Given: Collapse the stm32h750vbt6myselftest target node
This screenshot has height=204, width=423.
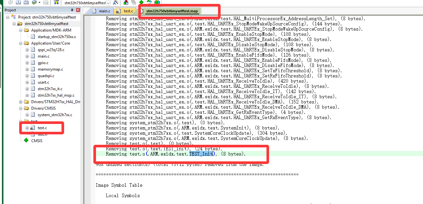Looking at the screenshot, I should [x=14, y=24].
